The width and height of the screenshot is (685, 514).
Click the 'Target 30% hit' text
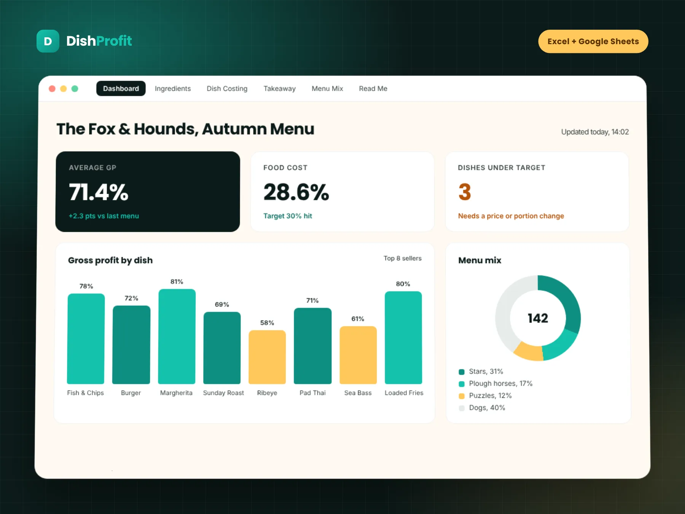(x=288, y=216)
